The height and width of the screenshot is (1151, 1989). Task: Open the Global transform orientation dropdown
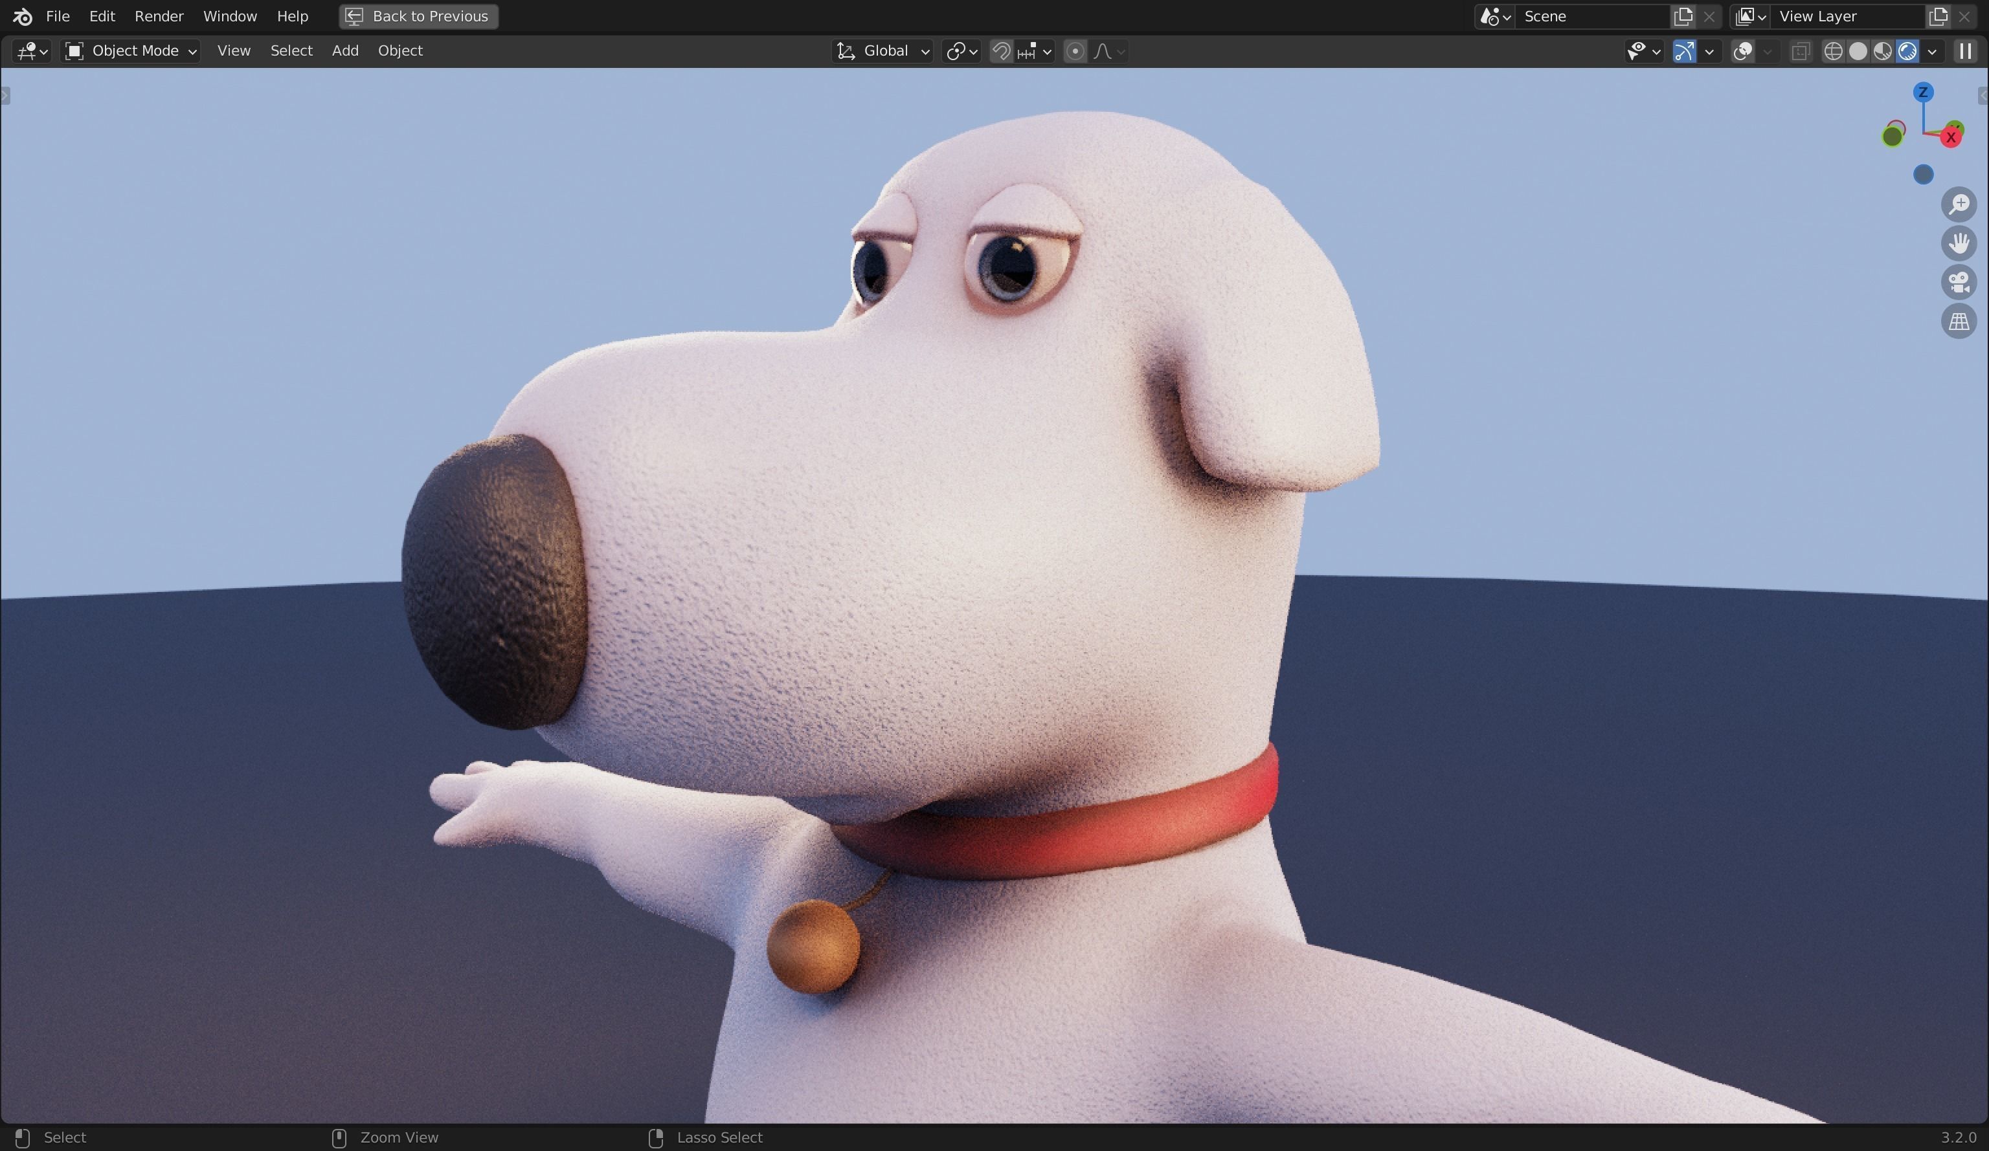[883, 51]
